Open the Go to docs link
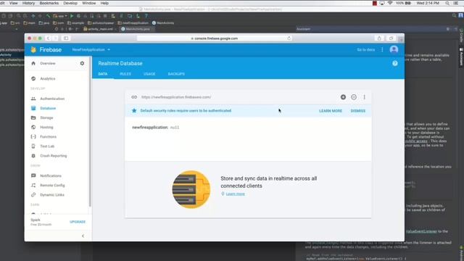This screenshot has width=464, height=261. pyautogui.click(x=365, y=50)
